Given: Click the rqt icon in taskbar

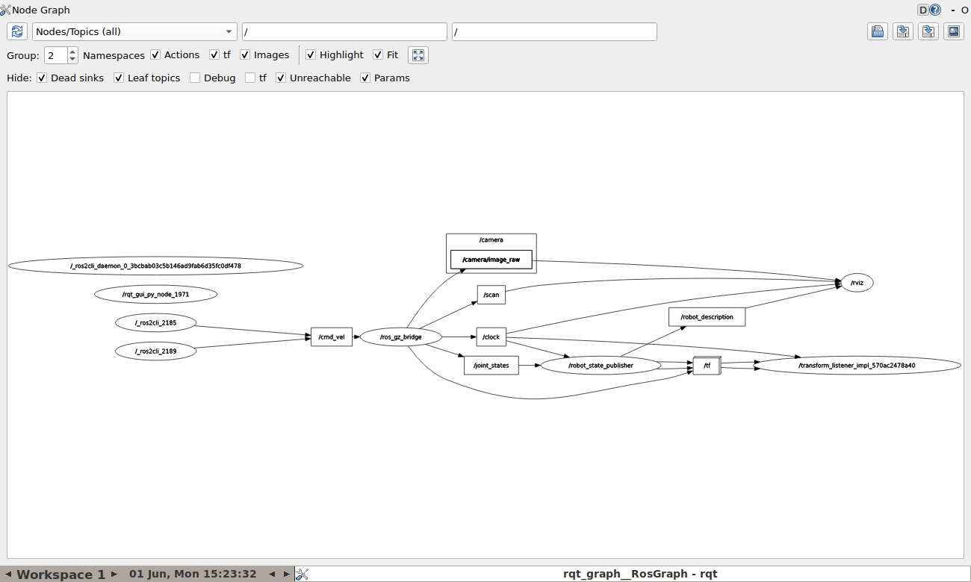Looking at the screenshot, I should [302, 574].
